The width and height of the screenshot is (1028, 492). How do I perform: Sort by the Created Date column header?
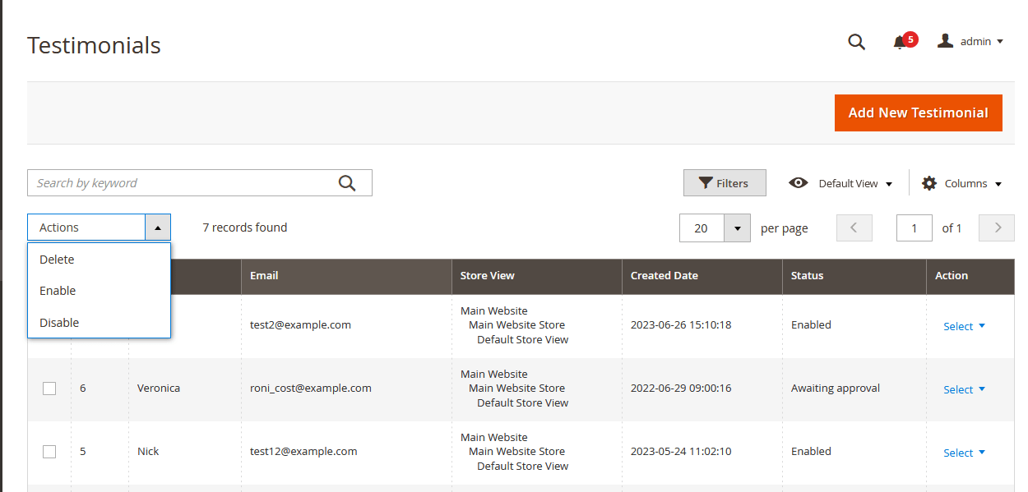664,276
